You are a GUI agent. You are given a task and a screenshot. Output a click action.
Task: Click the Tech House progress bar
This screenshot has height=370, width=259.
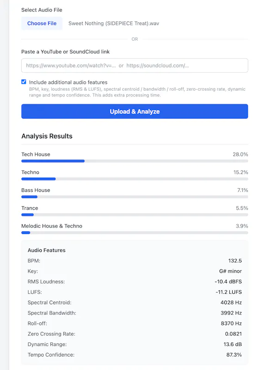(135, 161)
